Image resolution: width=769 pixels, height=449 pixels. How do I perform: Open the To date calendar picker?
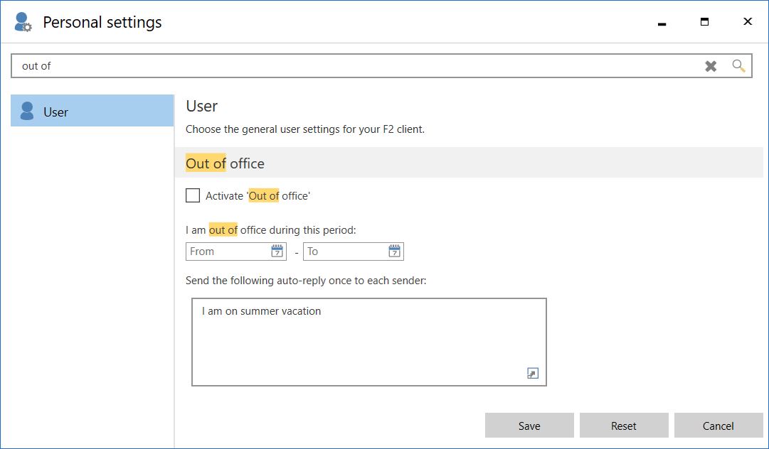coord(394,251)
